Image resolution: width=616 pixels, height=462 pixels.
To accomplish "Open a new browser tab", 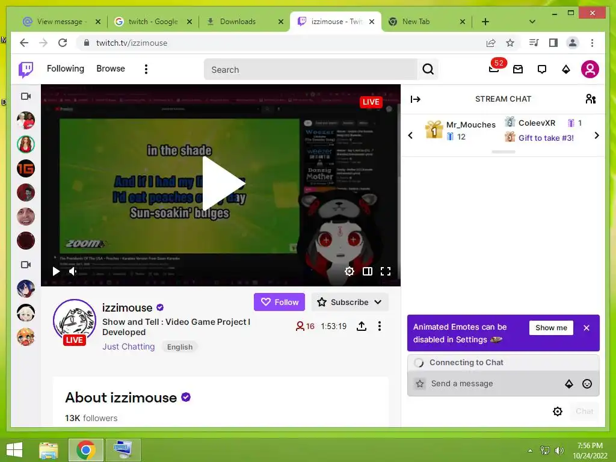I will click(x=485, y=22).
